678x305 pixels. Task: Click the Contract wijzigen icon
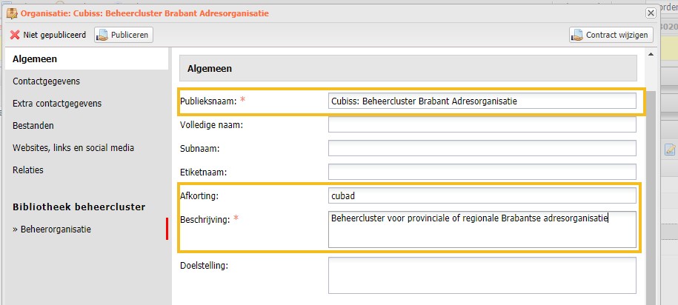pos(577,35)
